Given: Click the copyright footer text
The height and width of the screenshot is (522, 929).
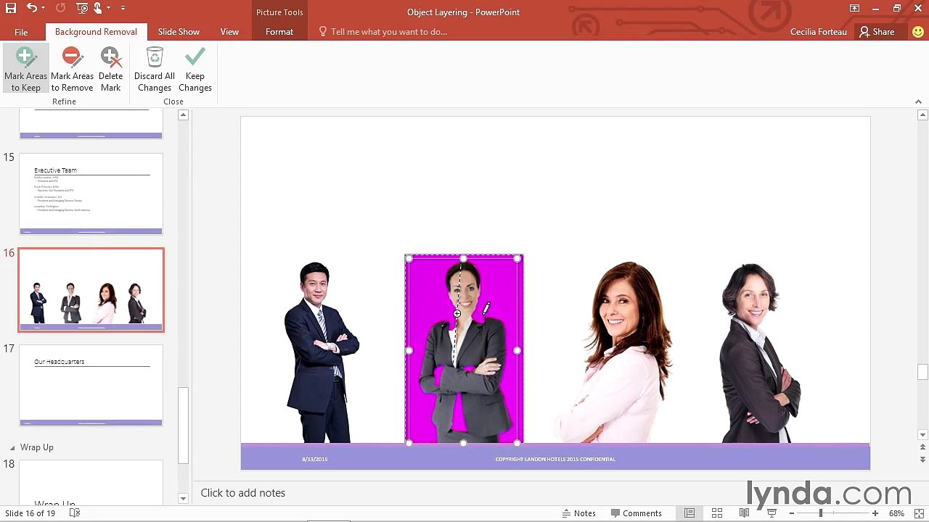Looking at the screenshot, I should (555, 459).
